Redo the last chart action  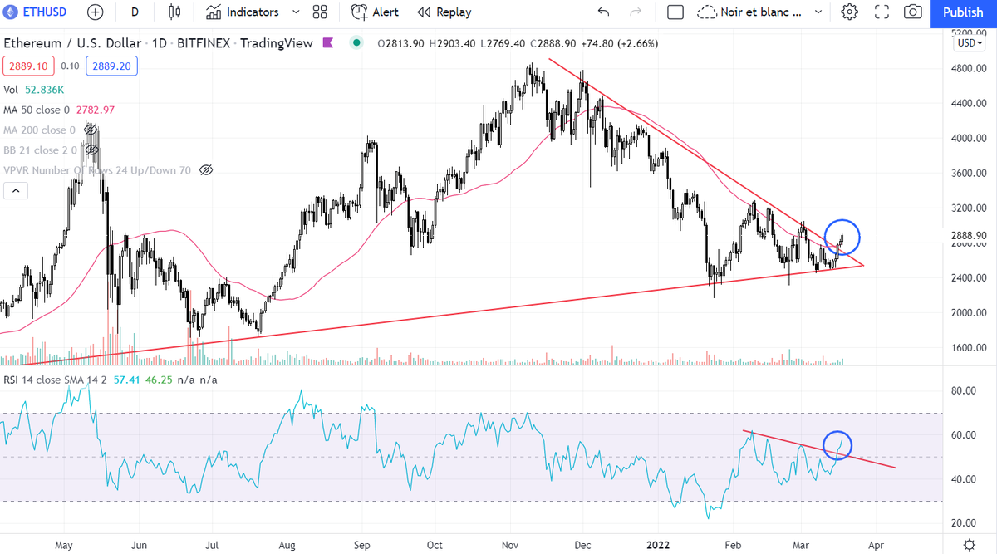coord(636,12)
